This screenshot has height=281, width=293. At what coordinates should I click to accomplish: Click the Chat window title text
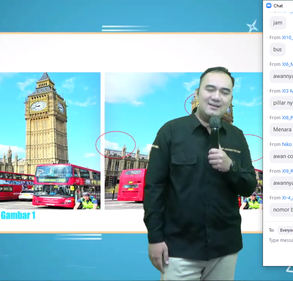[x=278, y=5]
